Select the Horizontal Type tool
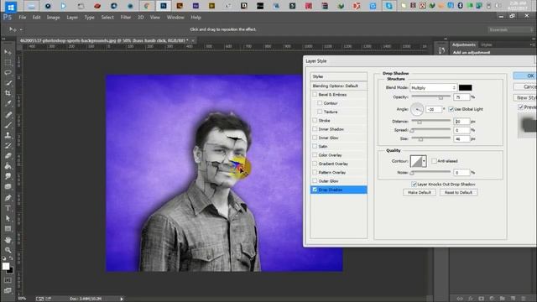Viewport: 537px width, 302px height. pos(8,208)
